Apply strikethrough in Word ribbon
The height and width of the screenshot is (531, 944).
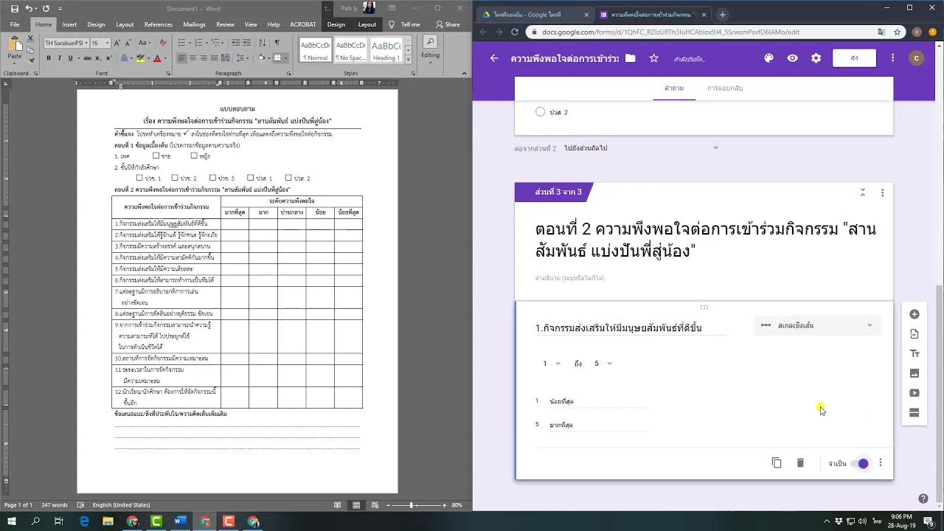click(87, 58)
